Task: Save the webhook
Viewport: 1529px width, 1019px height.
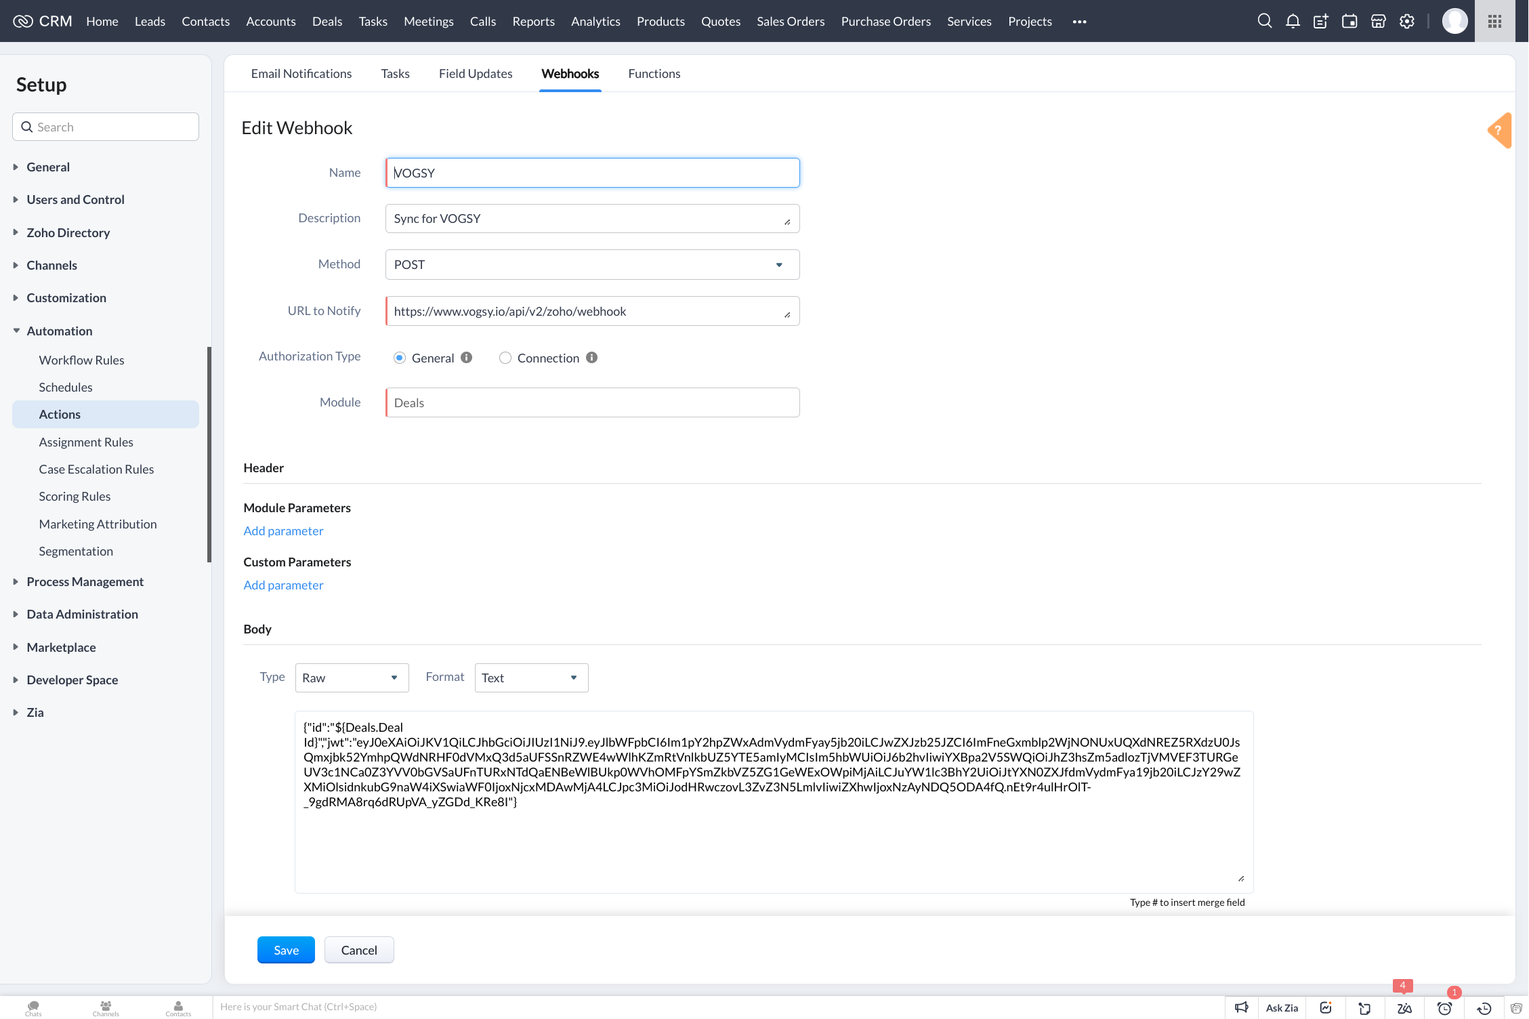Action: pos(286,950)
